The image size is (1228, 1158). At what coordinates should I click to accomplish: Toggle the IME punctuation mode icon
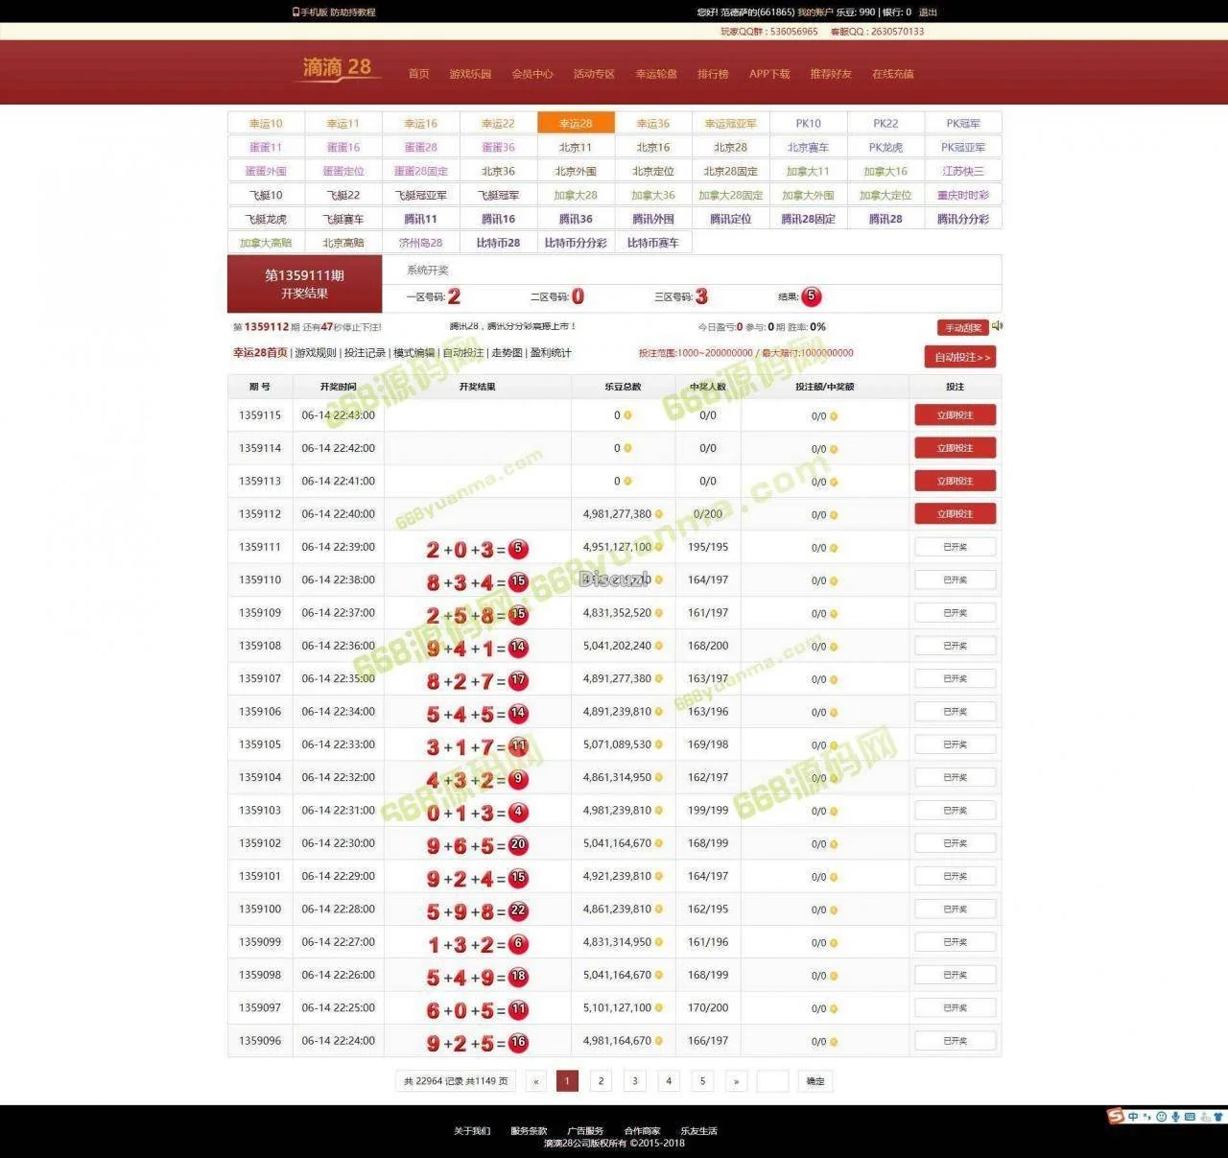point(1146,1117)
